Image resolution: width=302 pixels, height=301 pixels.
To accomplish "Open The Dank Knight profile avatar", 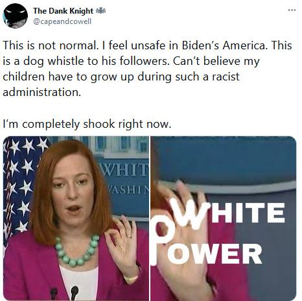I will [15, 16].
